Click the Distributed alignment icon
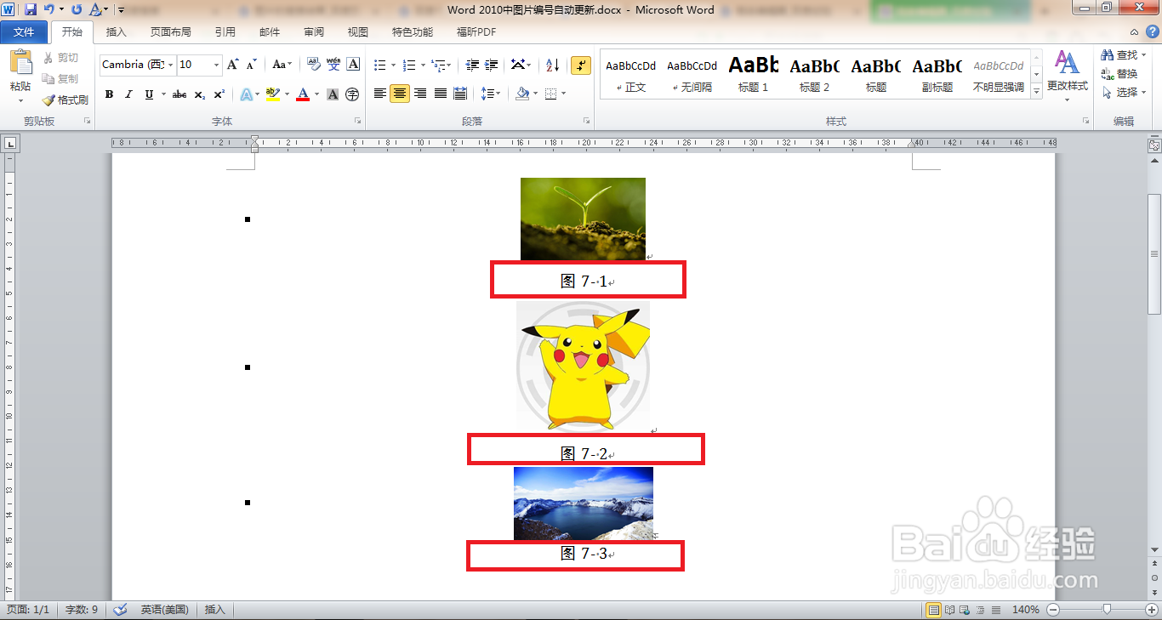The width and height of the screenshot is (1162, 620). [460, 94]
